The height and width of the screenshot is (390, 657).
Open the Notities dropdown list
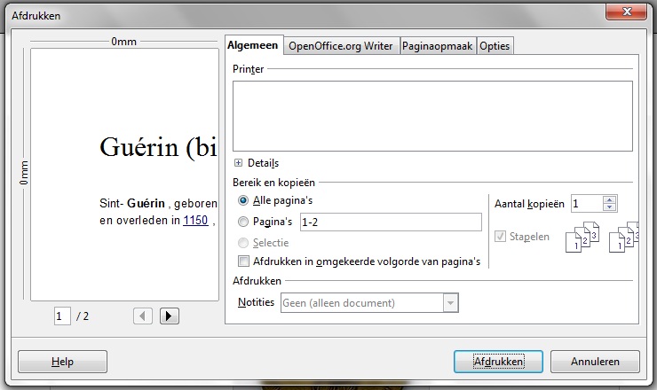451,303
